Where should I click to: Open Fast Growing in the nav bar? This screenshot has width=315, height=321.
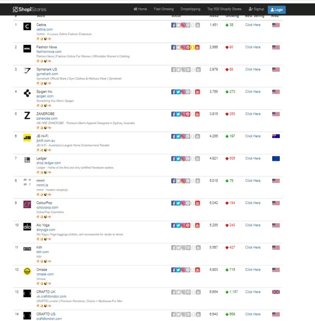pyautogui.click(x=164, y=9)
